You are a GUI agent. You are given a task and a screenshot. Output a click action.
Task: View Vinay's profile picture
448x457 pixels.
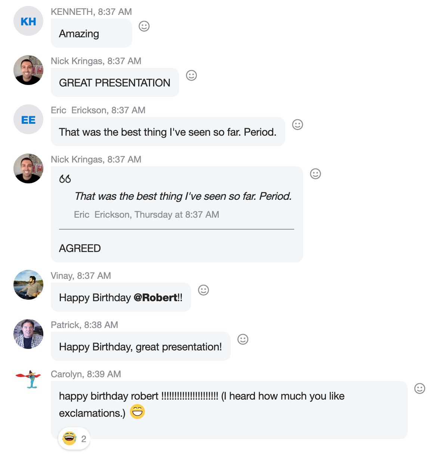[28, 285]
